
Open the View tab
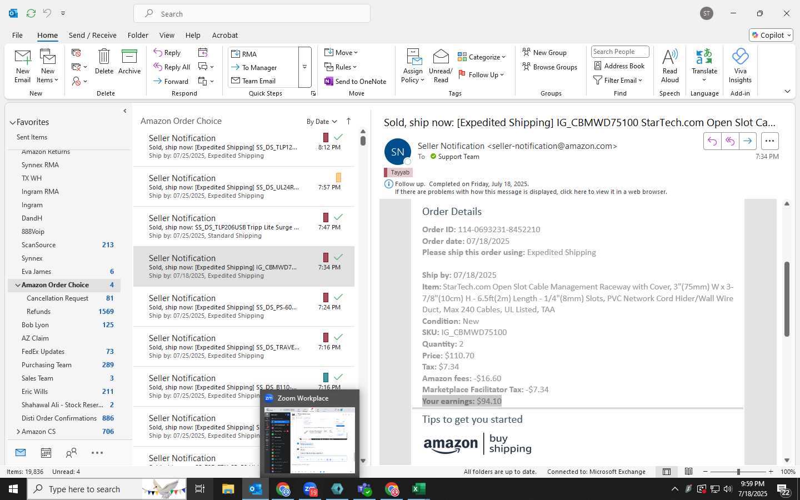167,35
